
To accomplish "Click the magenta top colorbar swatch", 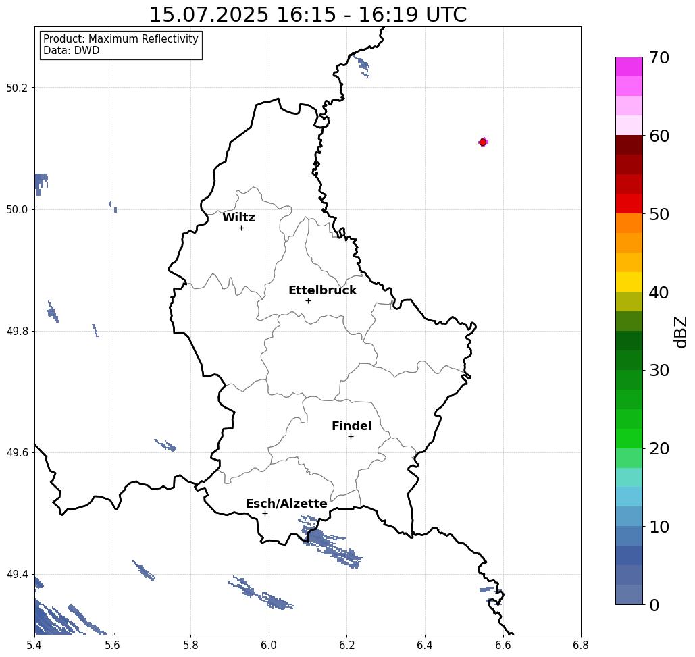I will [629, 67].
